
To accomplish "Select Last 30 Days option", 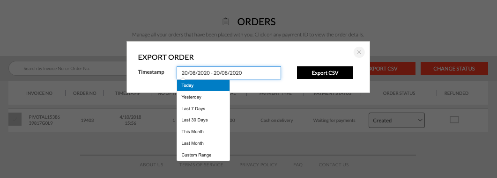I will (203, 120).
